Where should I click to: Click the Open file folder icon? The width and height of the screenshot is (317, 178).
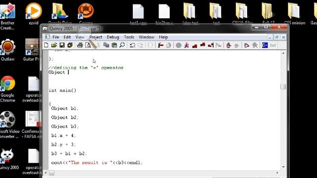[54, 45]
